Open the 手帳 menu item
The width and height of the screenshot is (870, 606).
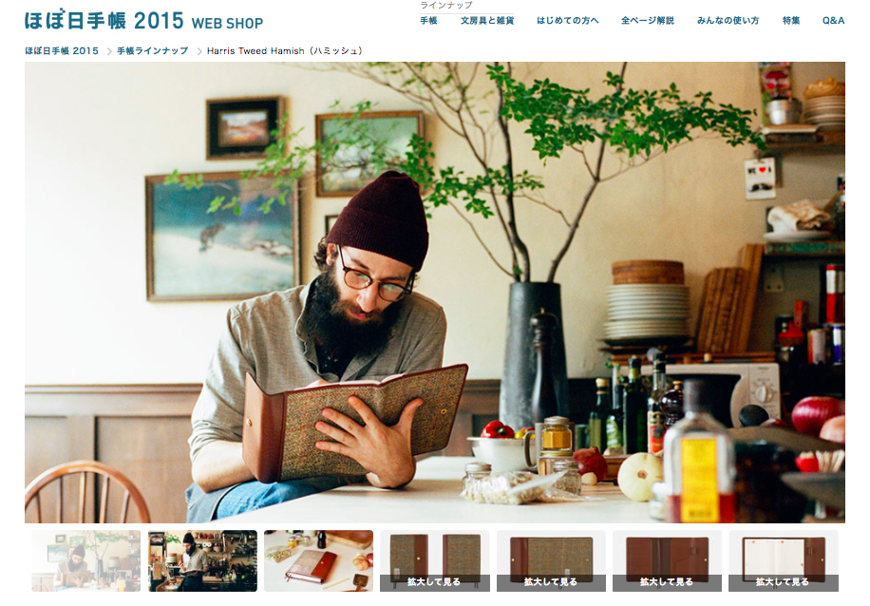[428, 21]
